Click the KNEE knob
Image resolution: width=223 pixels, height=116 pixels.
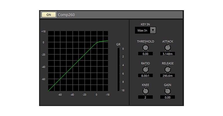pos(146,91)
